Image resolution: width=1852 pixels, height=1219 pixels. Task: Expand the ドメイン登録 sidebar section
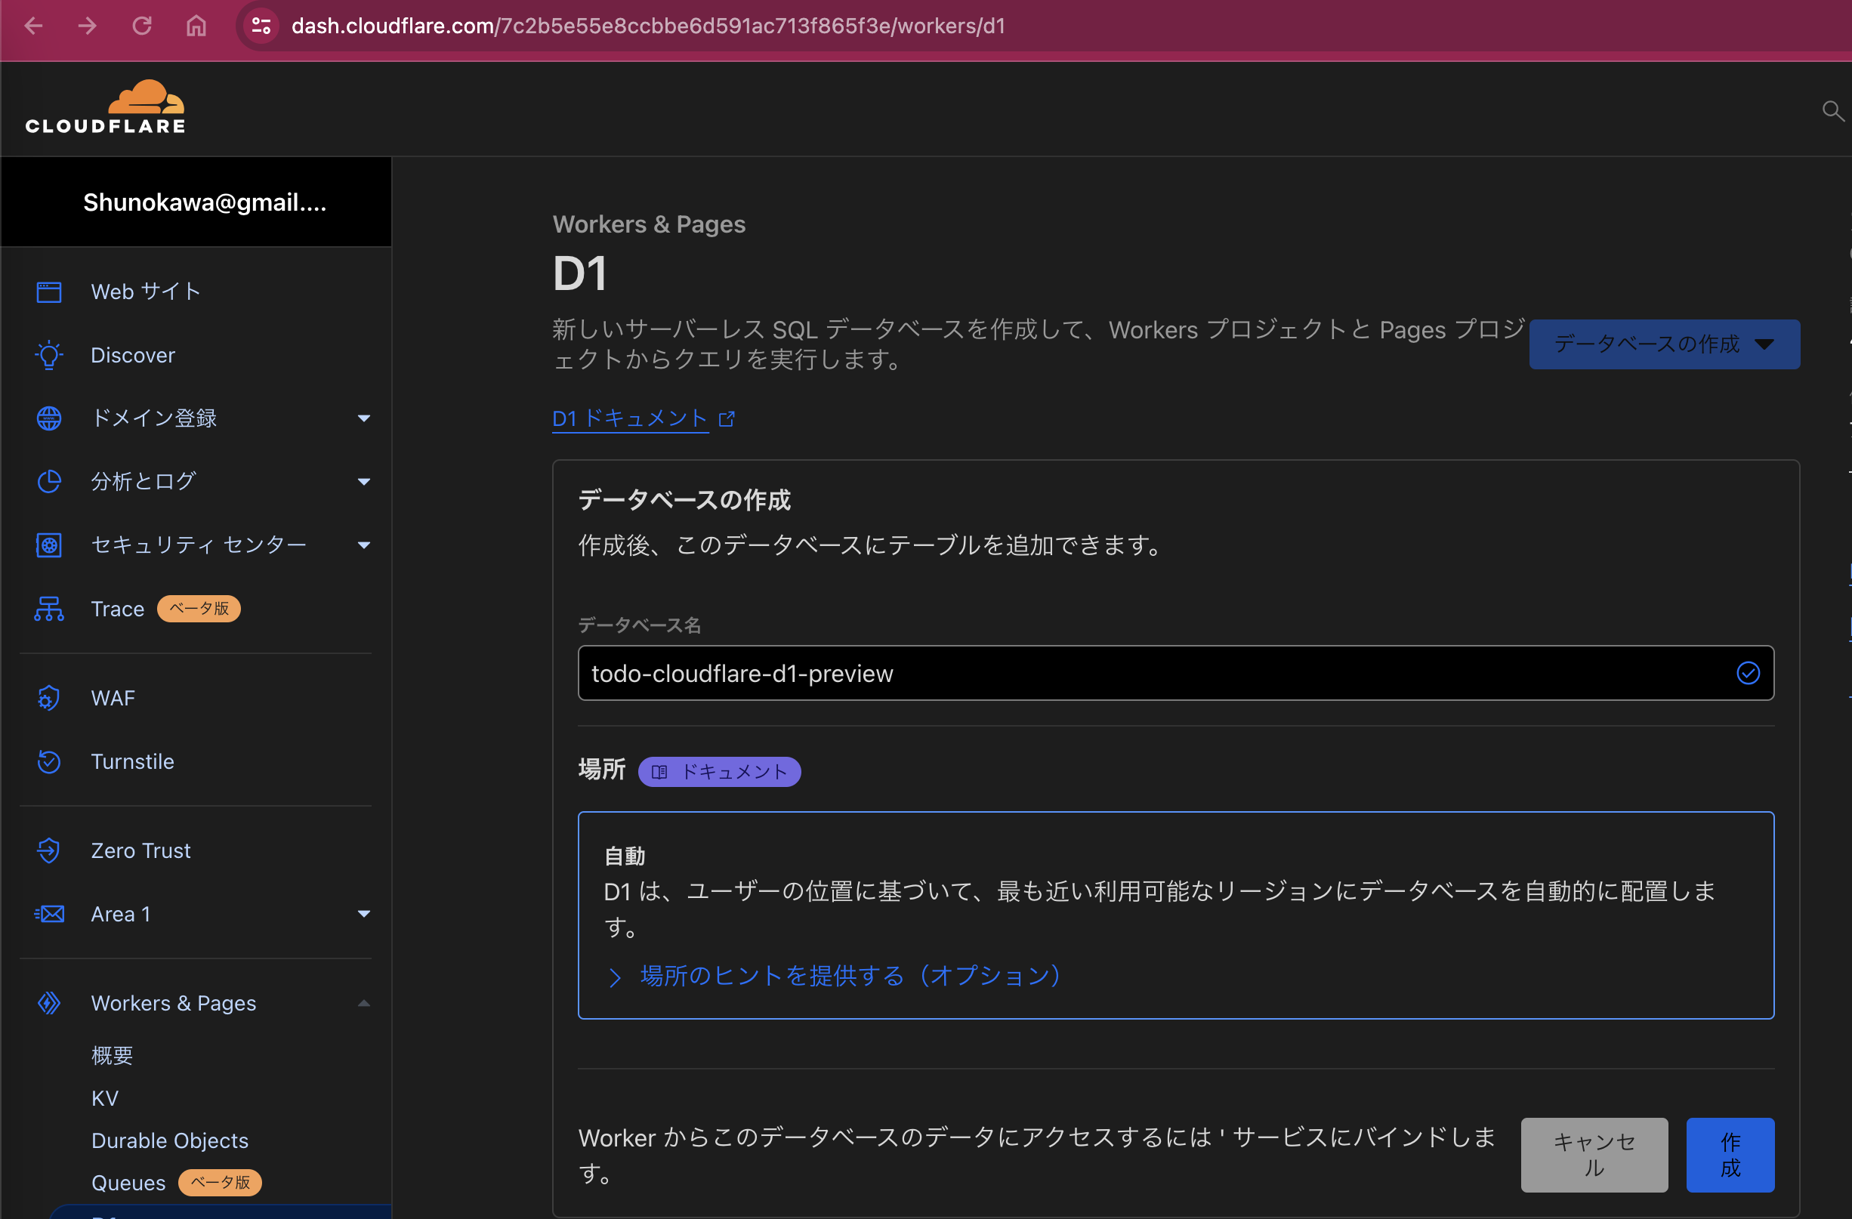point(364,418)
